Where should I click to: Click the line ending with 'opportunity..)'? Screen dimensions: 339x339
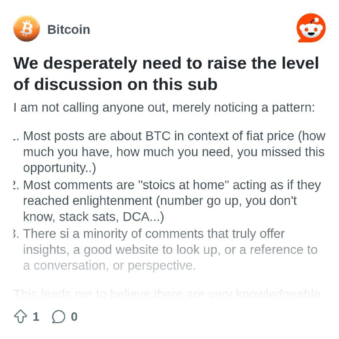coord(59,168)
